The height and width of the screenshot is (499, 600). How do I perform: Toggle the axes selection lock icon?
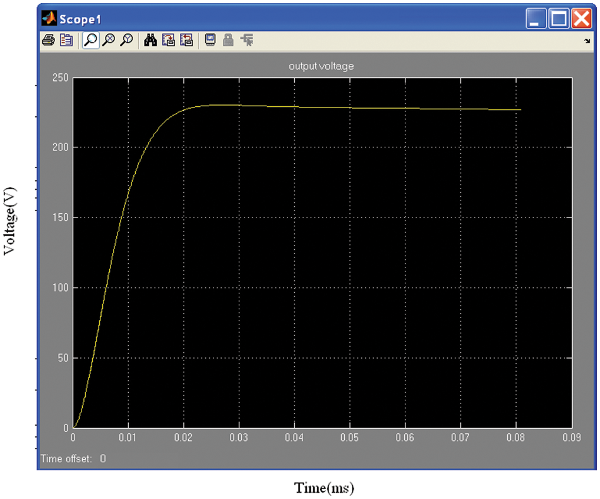[x=229, y=41]
